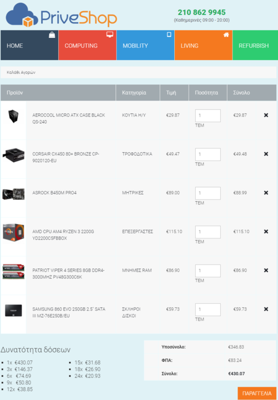
Task: Click the ASRock motherboard thumbnail
Action: point(13,194)
